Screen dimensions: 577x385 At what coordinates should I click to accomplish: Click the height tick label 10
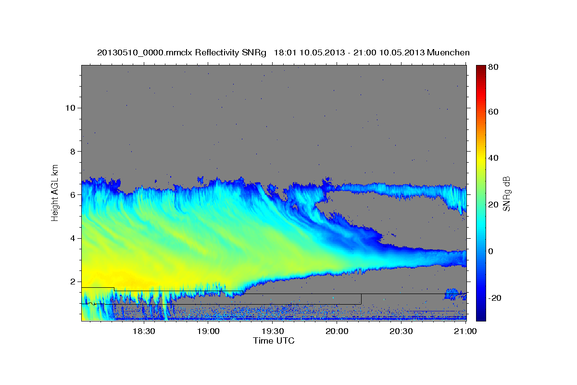pos(70,108)
